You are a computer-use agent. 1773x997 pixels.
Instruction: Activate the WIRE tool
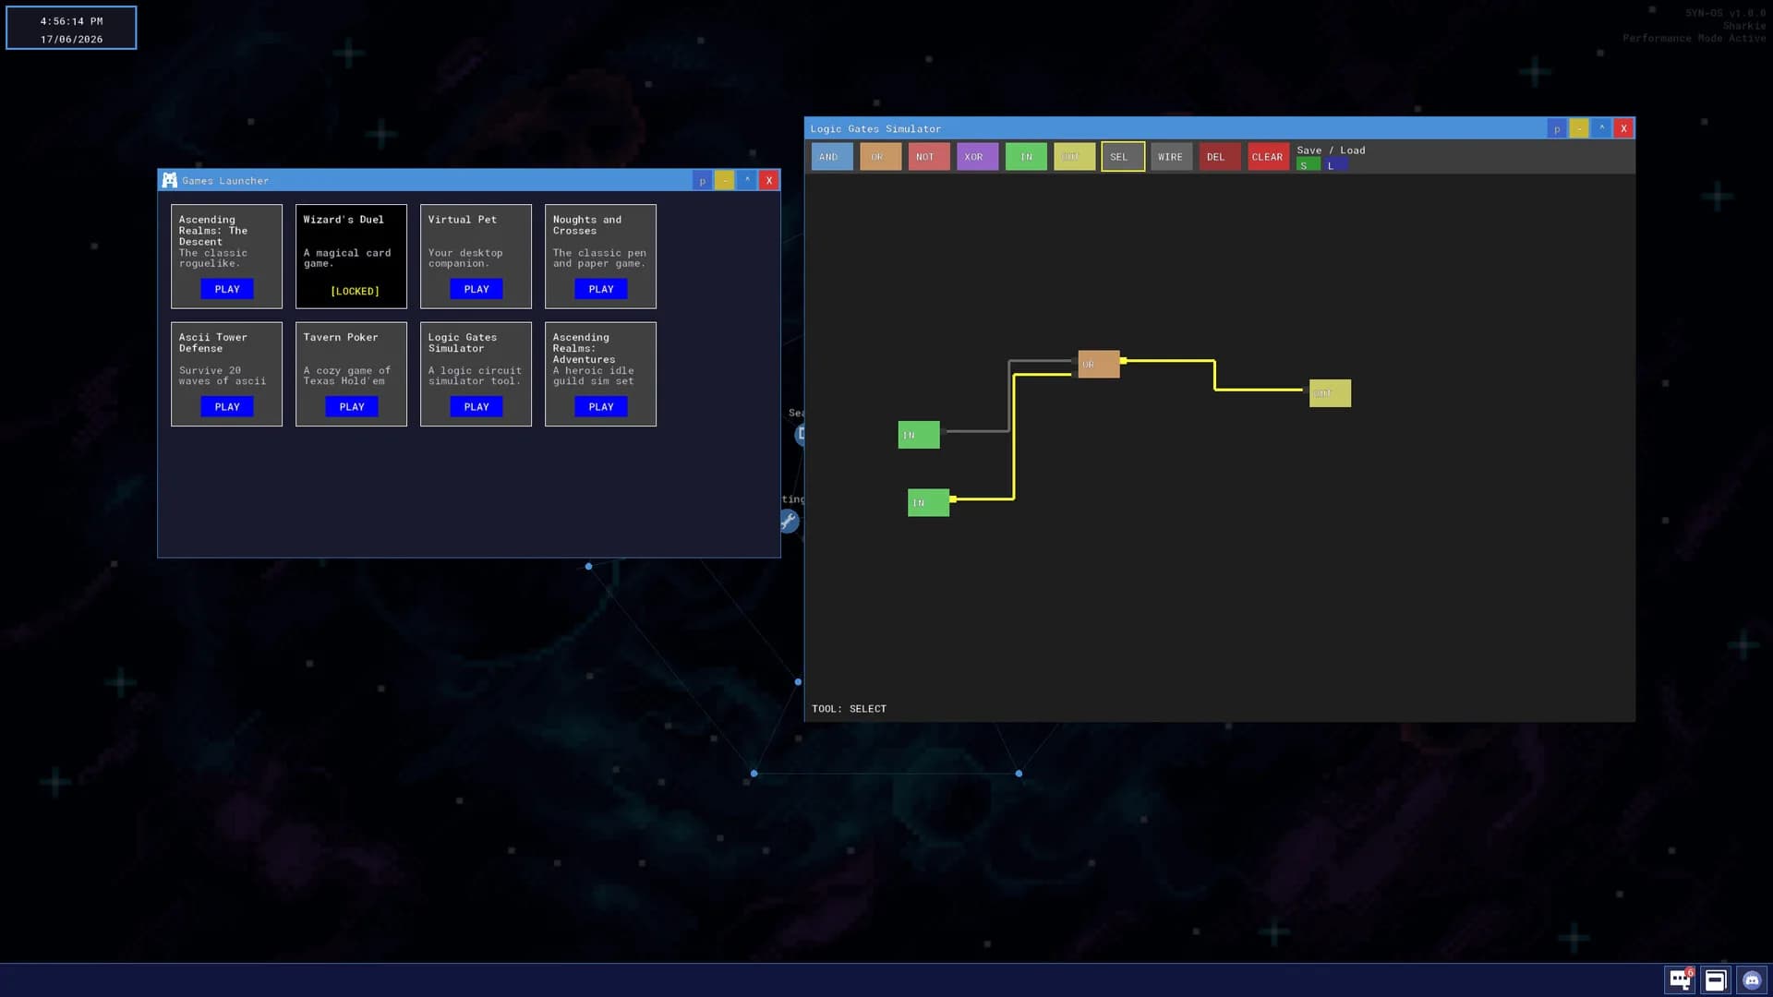click(x=1171, y=157)
